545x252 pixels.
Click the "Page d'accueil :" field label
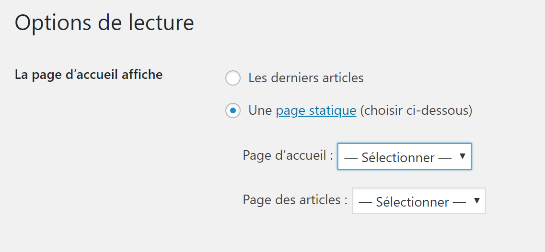pyautogui.click(x=288, y=155)
